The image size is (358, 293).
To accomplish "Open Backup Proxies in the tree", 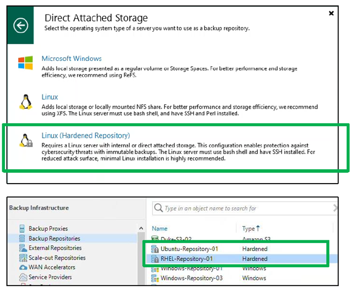I will (x=48, y=228).
